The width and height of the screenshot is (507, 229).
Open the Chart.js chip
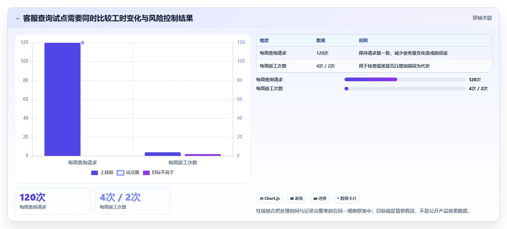(270, 198)
